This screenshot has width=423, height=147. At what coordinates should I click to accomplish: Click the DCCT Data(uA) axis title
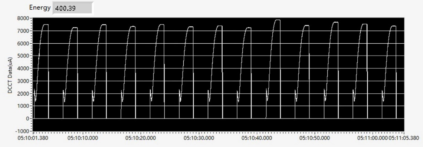10,75
